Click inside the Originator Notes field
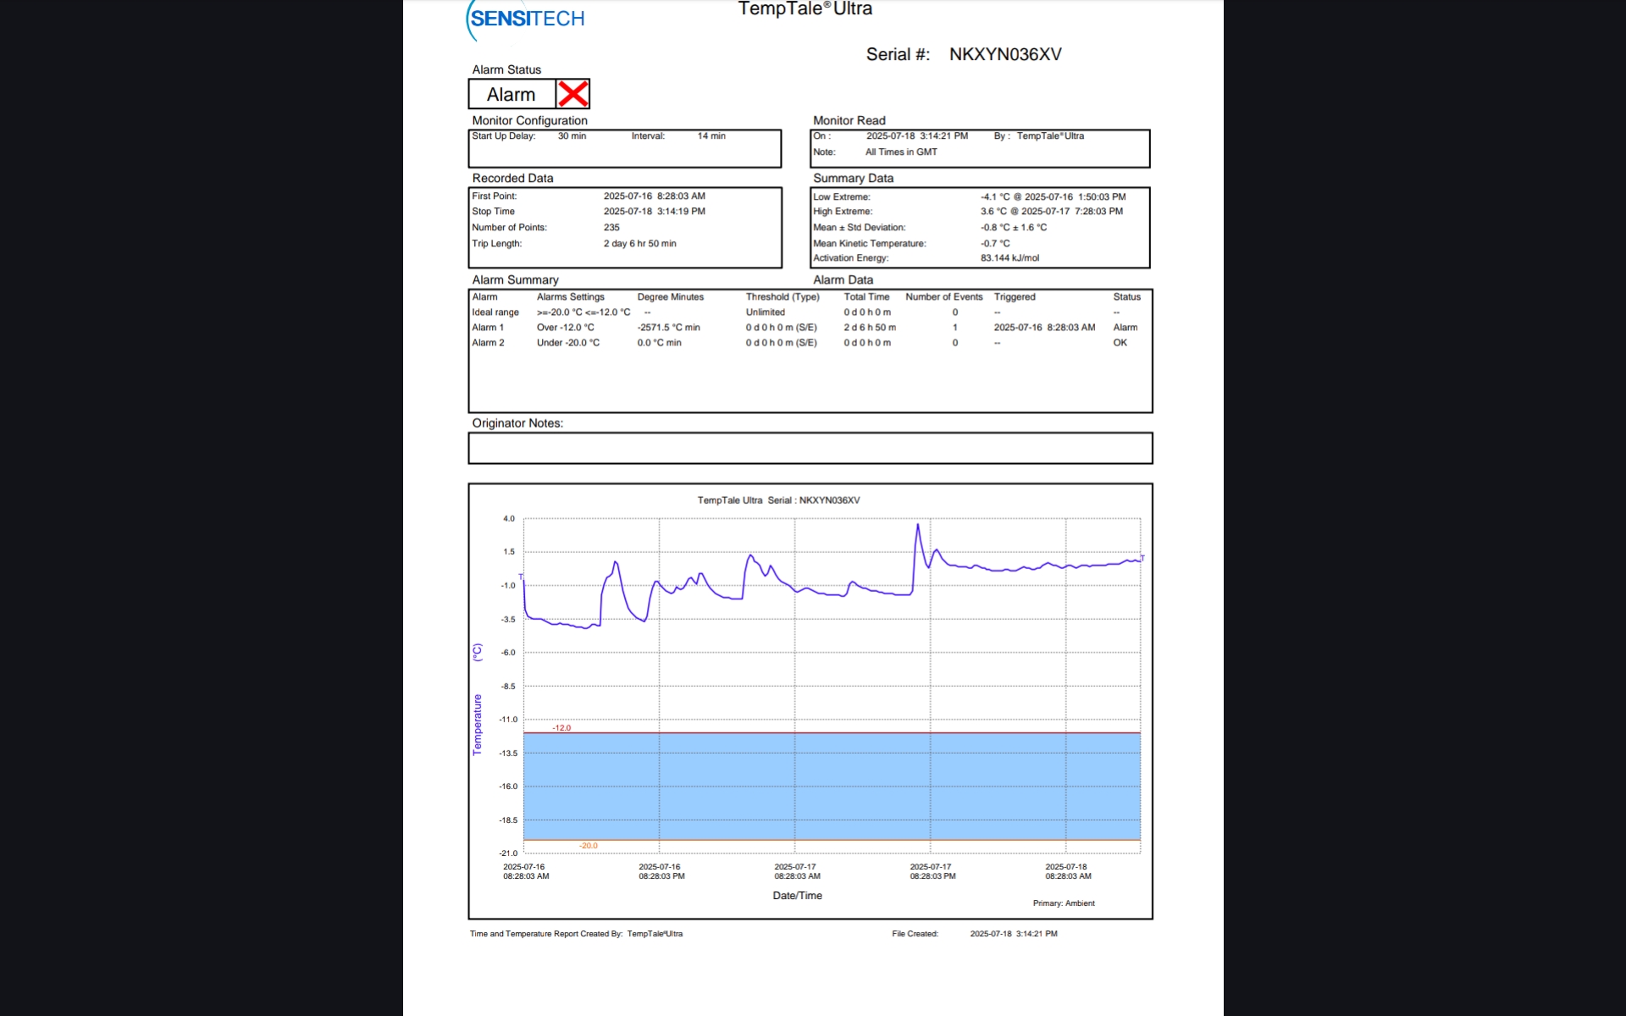This screenshot has height=1016, width=1626. coord(810,448)
